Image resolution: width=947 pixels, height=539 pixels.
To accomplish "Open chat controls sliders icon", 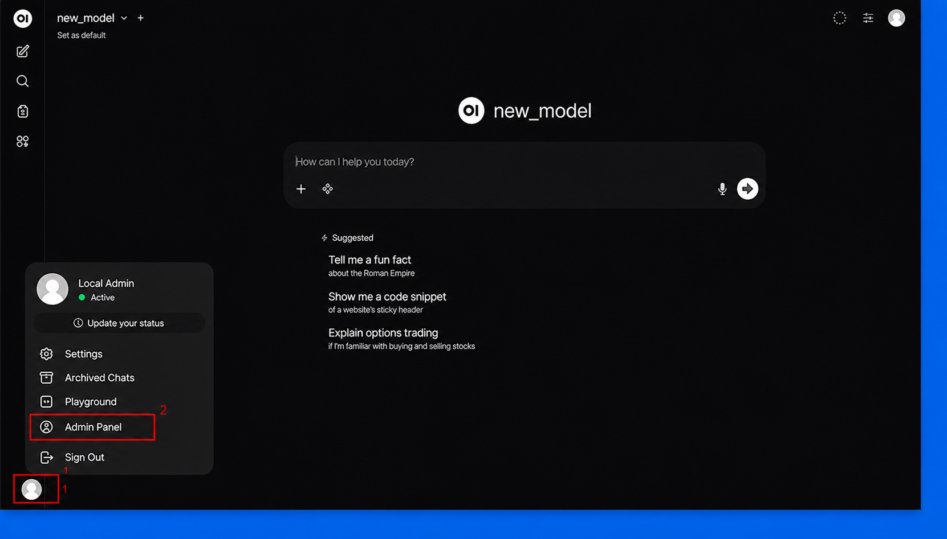I will 868,18.
